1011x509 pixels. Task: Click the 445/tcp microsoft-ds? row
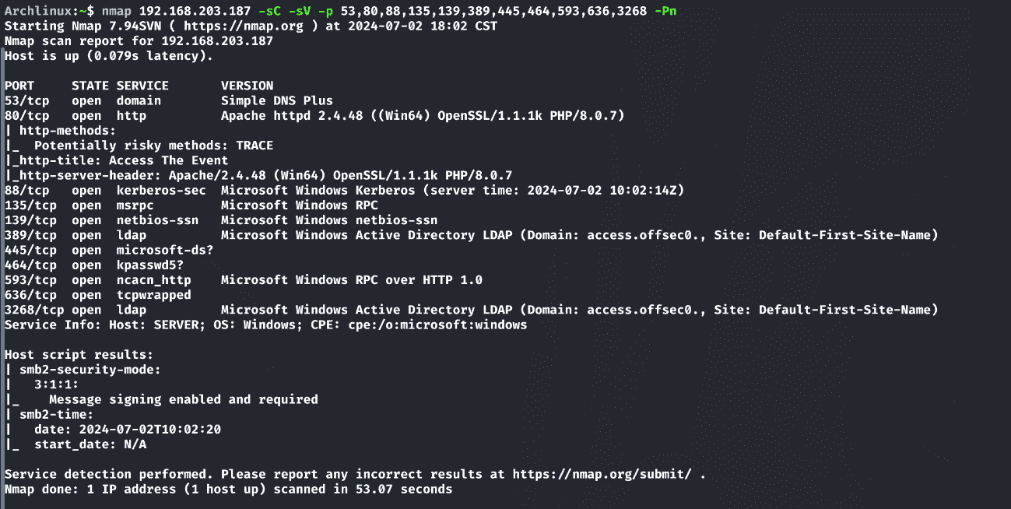[109, 250]
